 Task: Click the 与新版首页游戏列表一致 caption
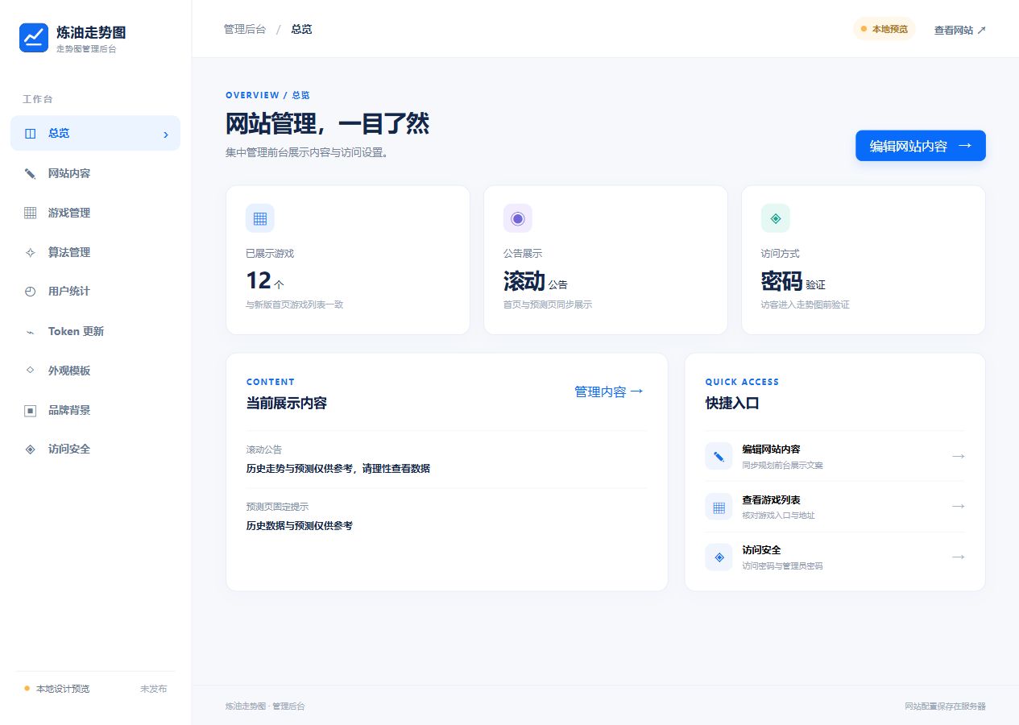295,304
